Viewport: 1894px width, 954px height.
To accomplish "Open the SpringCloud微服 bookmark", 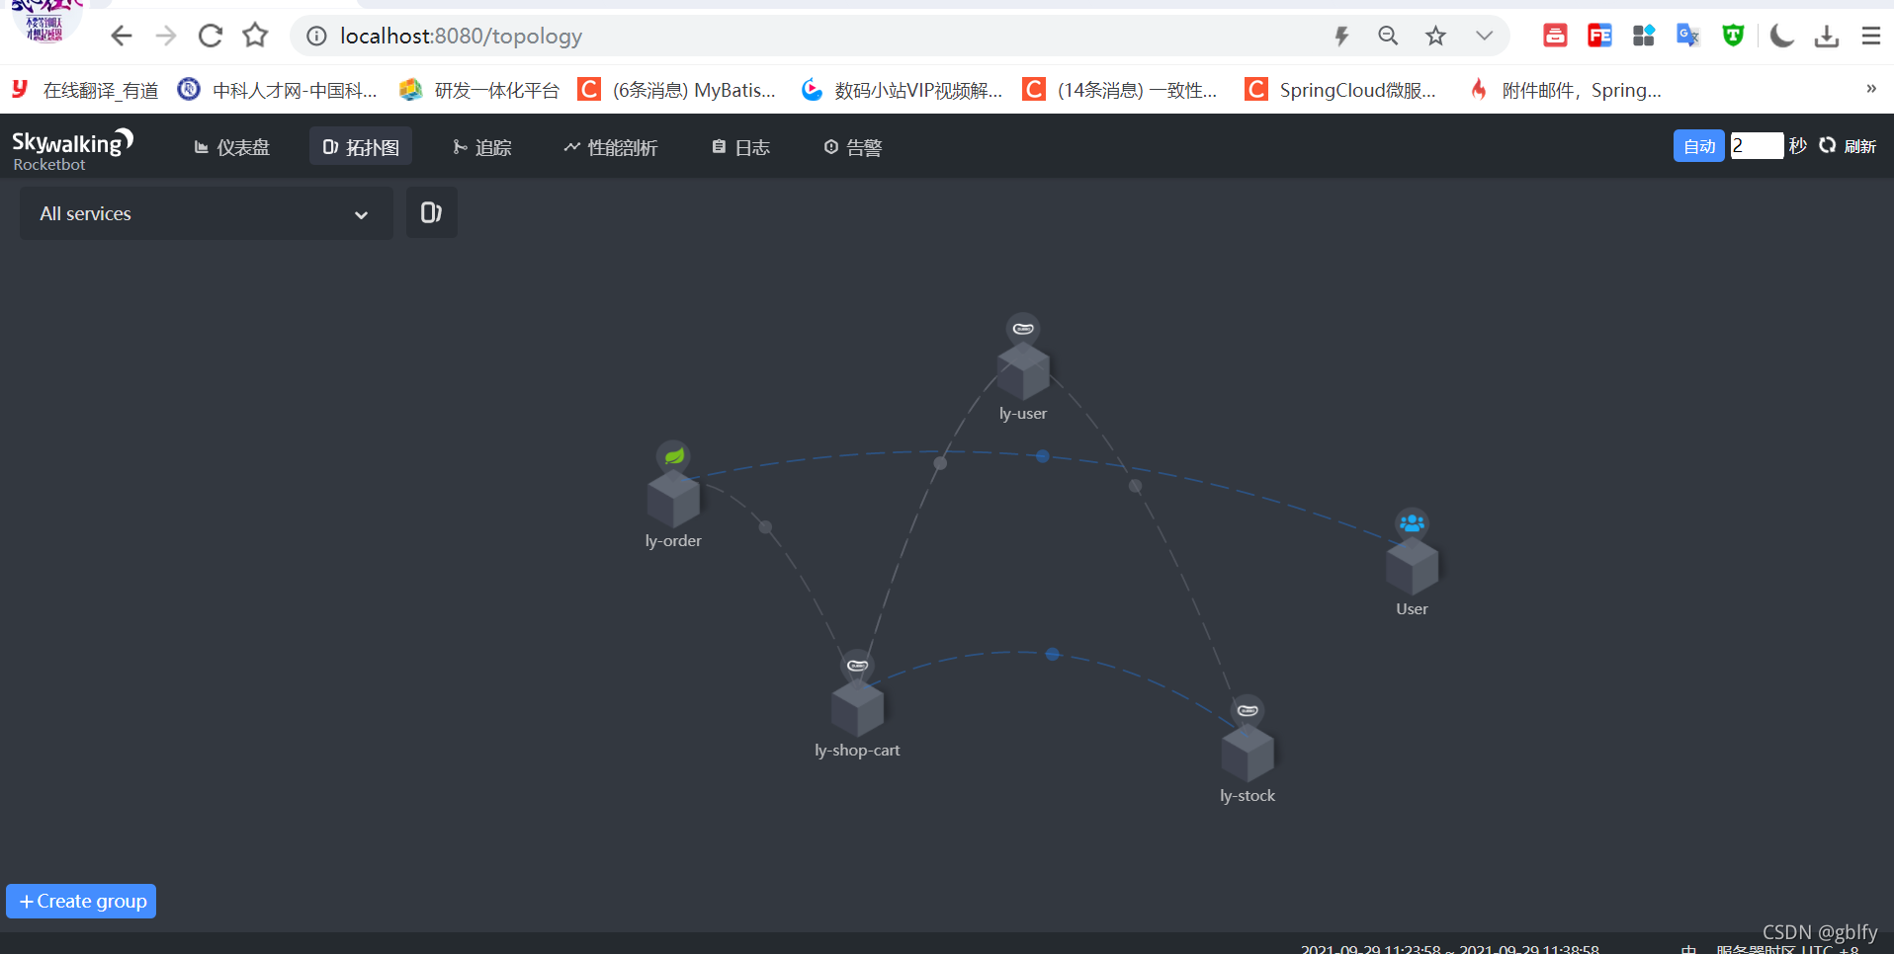I will 1341,90.
